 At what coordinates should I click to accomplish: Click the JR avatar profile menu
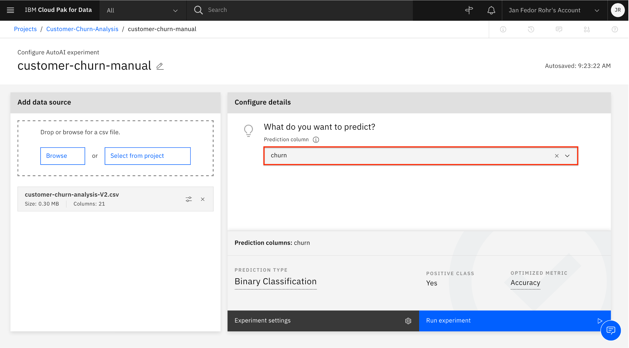tap(617, 10)
